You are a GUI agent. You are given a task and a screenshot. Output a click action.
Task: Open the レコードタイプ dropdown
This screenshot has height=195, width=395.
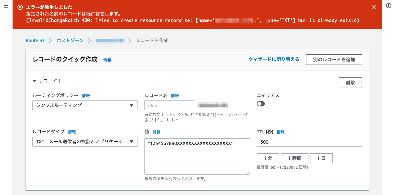(85, 141)
